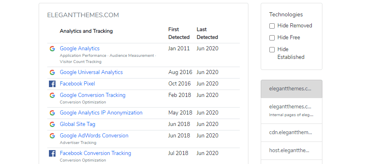Image resolution: width=373 pixels, height=164 pixels.
Task: Click the Google icon beside Google Universal Analytics
Action: pos(52,72)
